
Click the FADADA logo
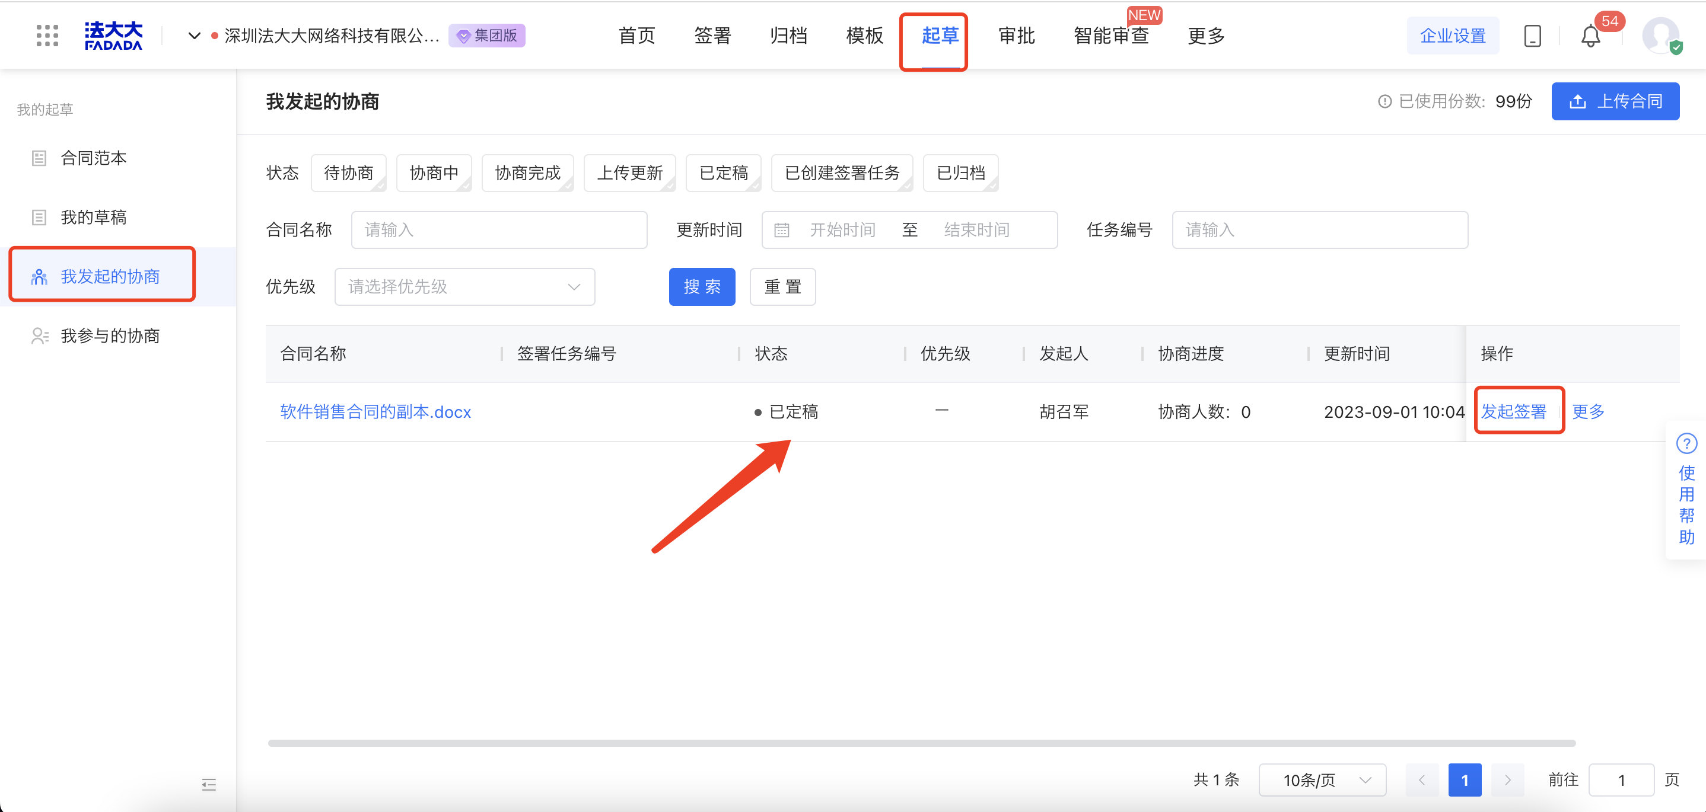click(x=113, y=36)
